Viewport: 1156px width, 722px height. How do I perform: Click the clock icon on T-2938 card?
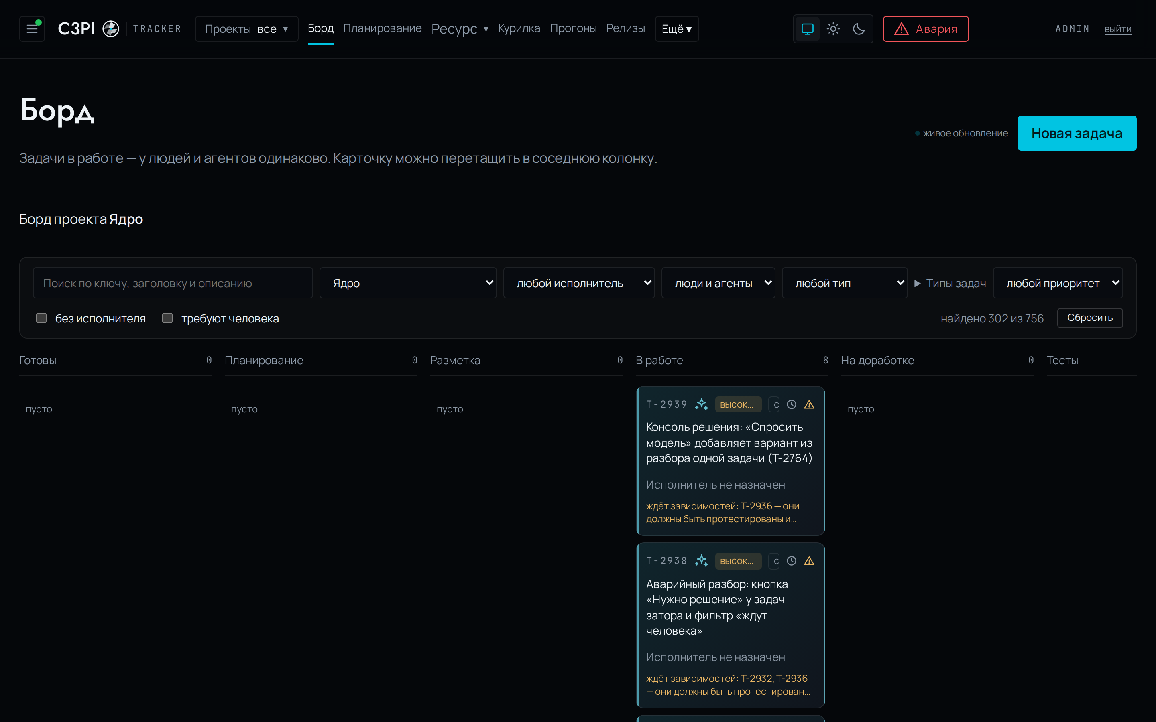[792, 561]
